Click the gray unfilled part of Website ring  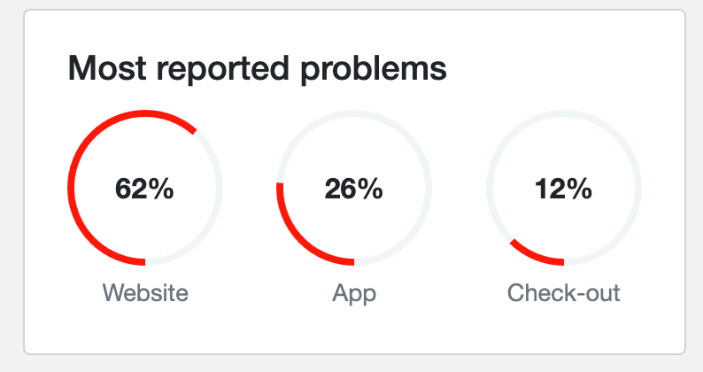pos(215,211)
